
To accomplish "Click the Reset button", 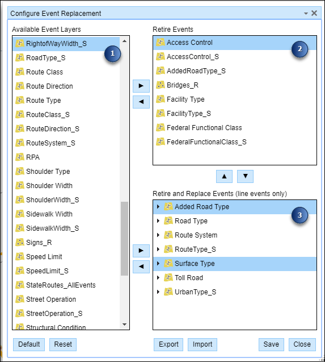I will tap(63, 344).
